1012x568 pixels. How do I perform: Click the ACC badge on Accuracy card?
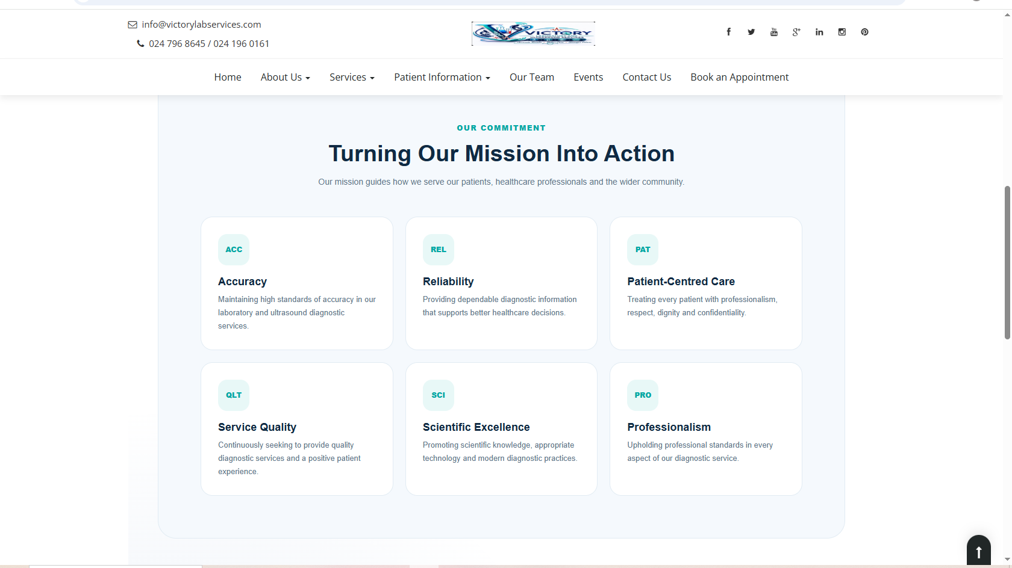(x=234, y=250)
